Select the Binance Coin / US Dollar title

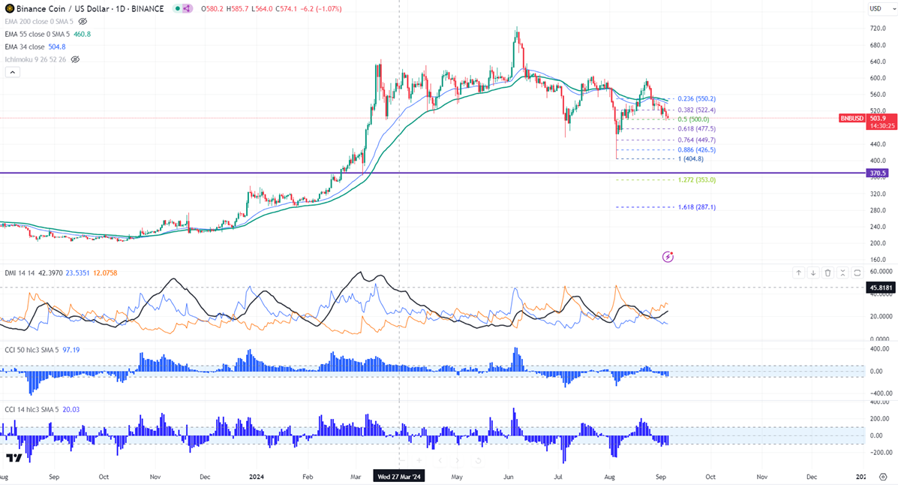[63, 8]
